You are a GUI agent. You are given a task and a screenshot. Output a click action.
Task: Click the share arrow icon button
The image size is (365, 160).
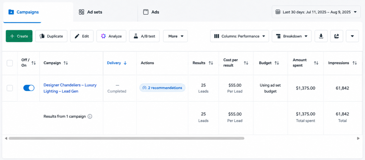336,36
